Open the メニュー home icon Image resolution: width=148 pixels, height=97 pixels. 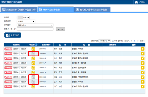(x=136, y=2)
